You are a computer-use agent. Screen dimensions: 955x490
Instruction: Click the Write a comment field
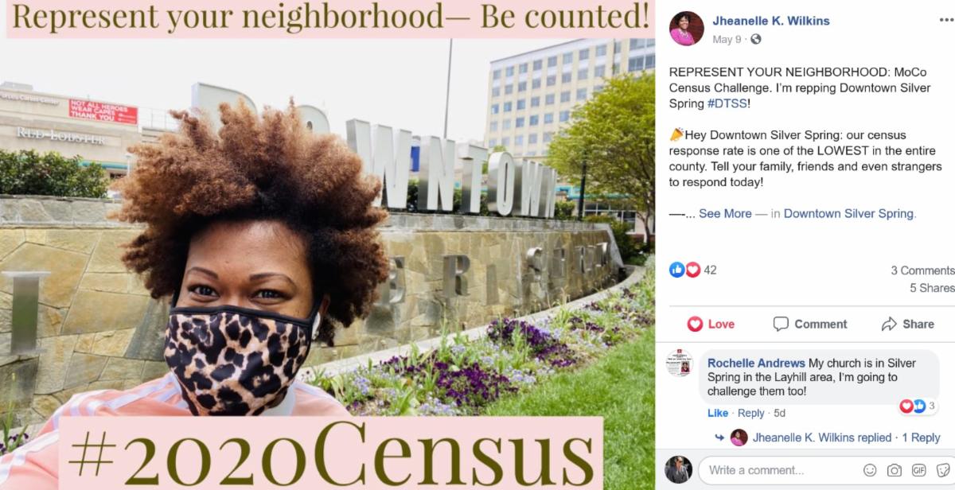(x=780, y=470)
